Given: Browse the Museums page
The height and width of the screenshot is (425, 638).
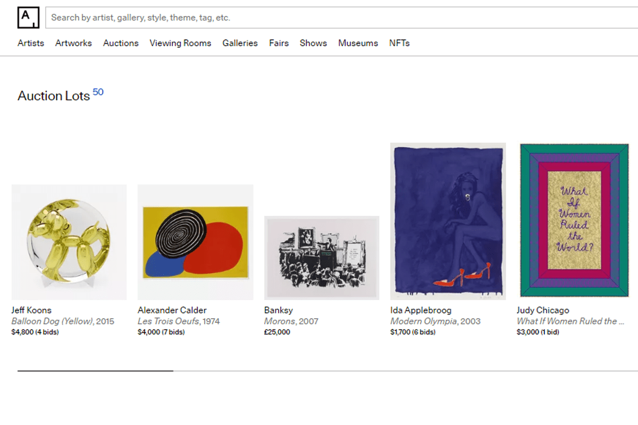Looking at the screenshot, I should coord(358,43).
